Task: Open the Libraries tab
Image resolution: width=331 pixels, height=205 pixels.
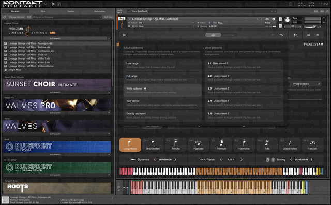Action: (15, 11)
